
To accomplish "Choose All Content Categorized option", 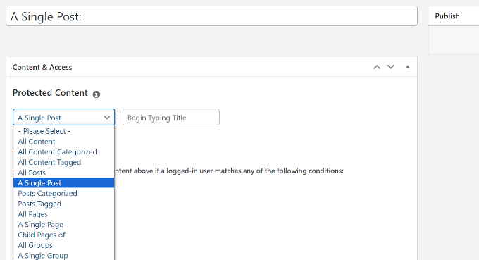I will click(64, 152).
